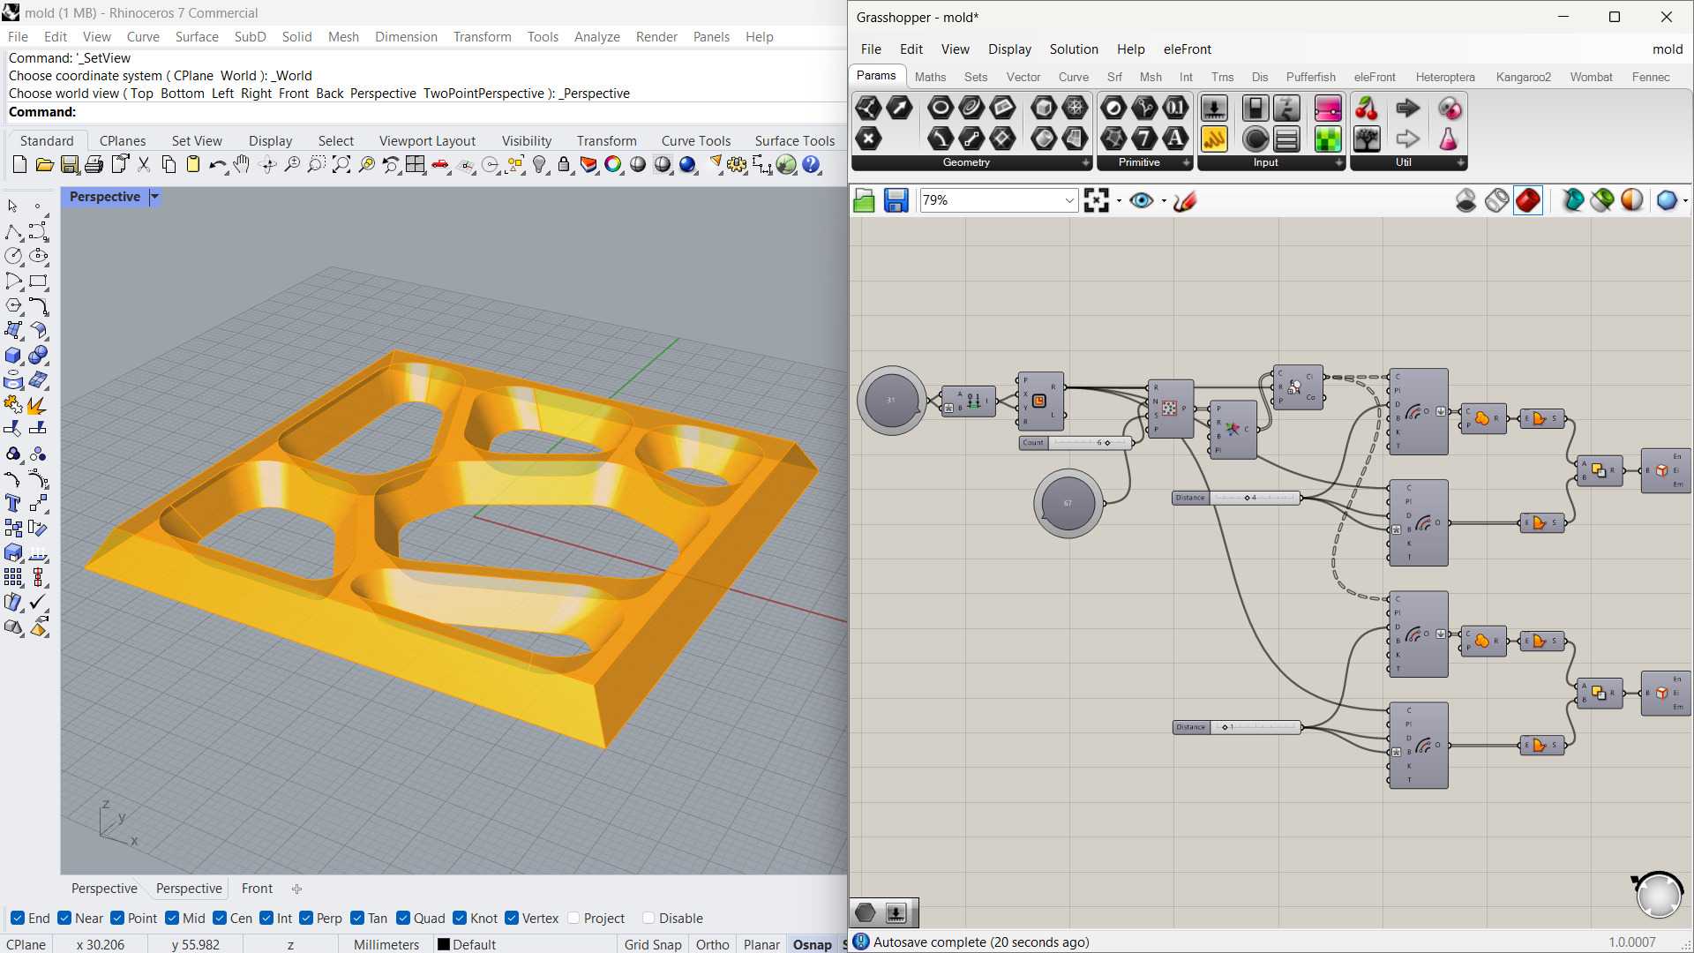Viewport: 1694px width, 953px height.
Task: Click the Rhino Print icon
Action: pyautogui.click(x=94, y=165)
